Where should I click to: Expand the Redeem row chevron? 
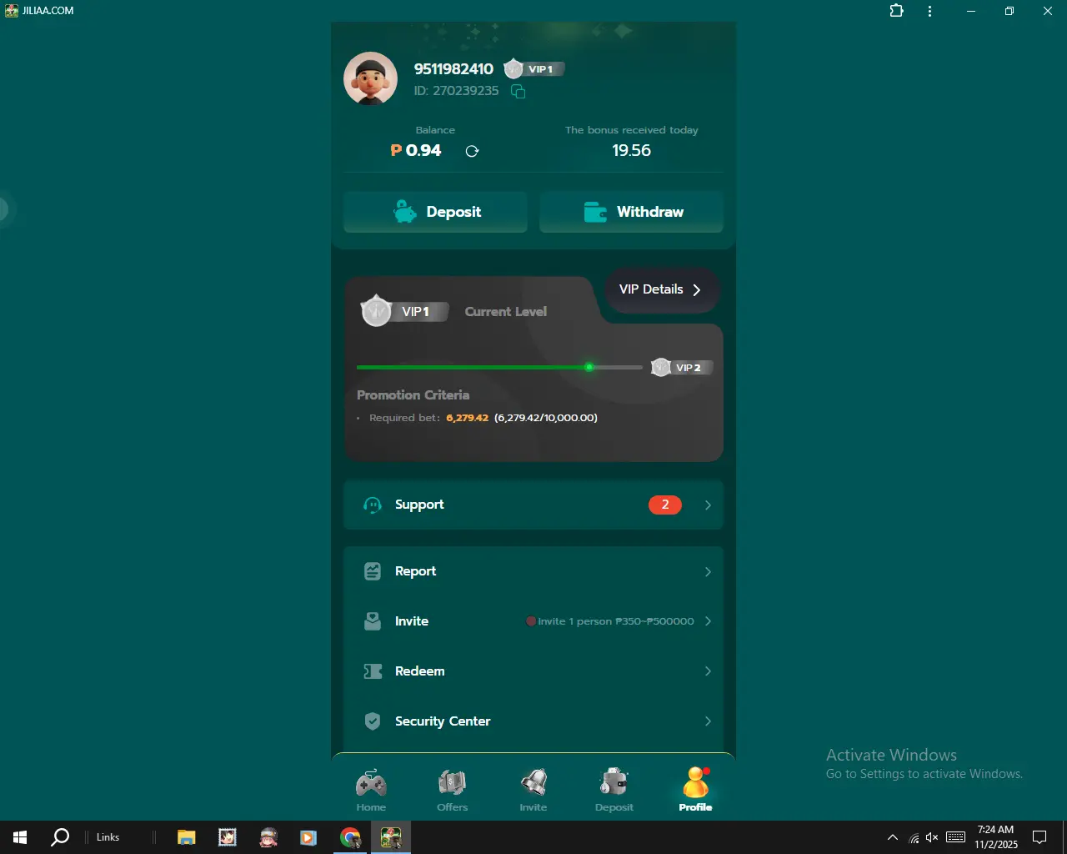708,671
